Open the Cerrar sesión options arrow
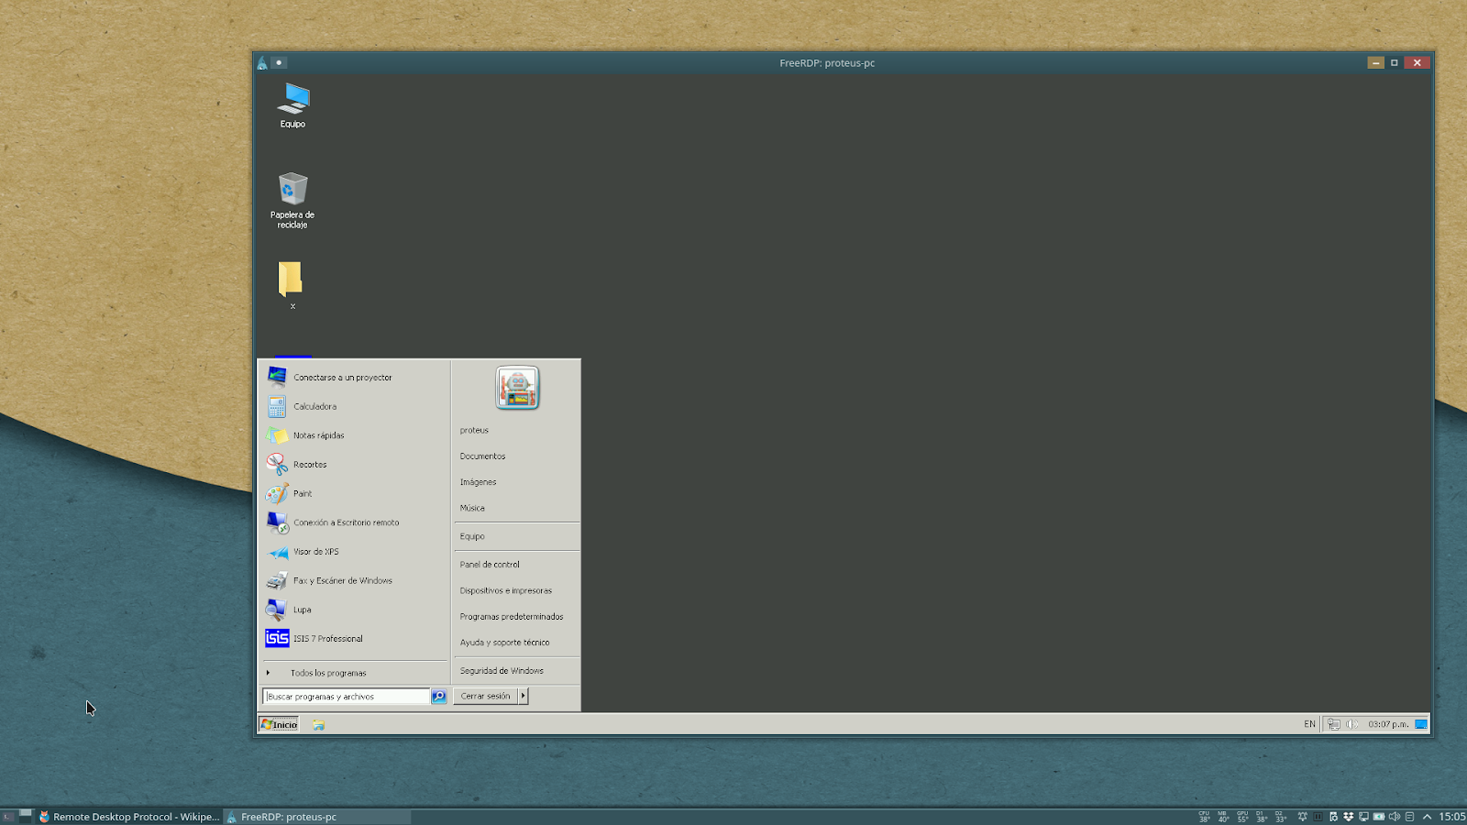The height and width of the screenshot is (825, 1467). [524, 696]
